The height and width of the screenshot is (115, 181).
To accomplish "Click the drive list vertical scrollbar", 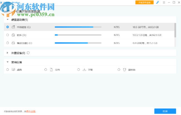I will coord(175,30).
